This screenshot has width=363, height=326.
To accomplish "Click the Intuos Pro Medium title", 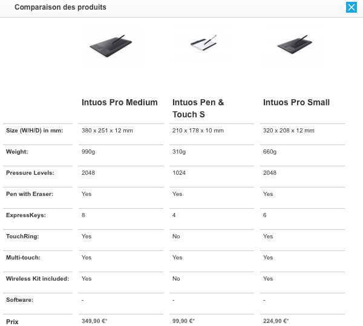I will pos(119,102).
